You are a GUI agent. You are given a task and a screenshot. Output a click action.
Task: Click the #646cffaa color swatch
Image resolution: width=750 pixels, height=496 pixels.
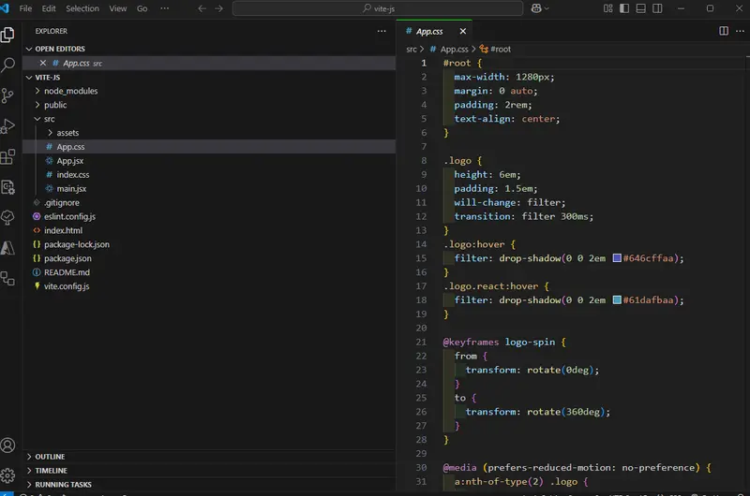pyautogui.click(x=617, y=258)
